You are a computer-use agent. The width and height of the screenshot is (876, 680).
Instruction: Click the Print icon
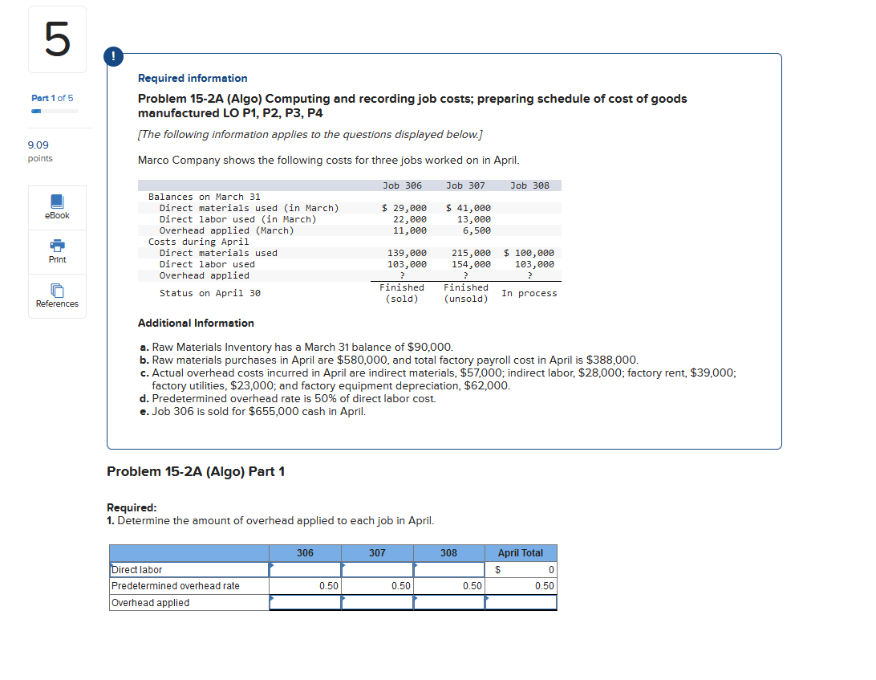(56, 247)
